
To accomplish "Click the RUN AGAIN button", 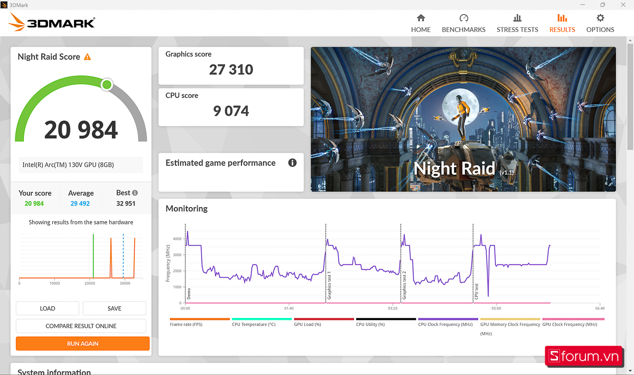I will click(x=82, y=343).
